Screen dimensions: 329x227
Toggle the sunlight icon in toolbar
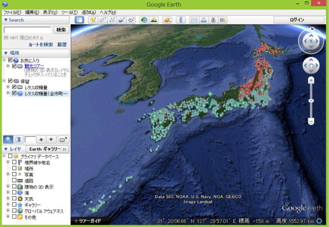(154, 20)
